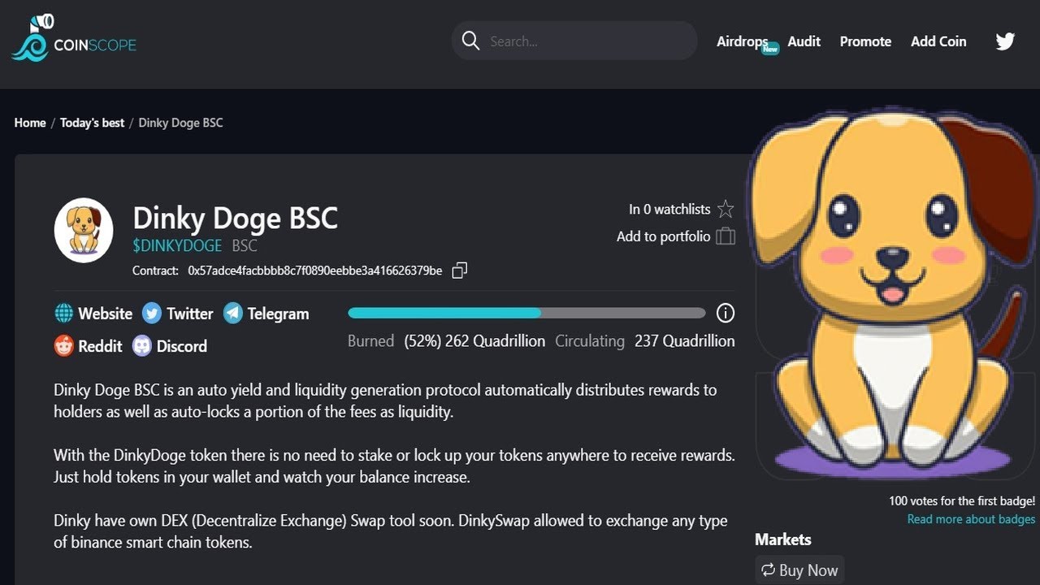Click the '237 Quadrillion' circulating value

pos(685,341)
